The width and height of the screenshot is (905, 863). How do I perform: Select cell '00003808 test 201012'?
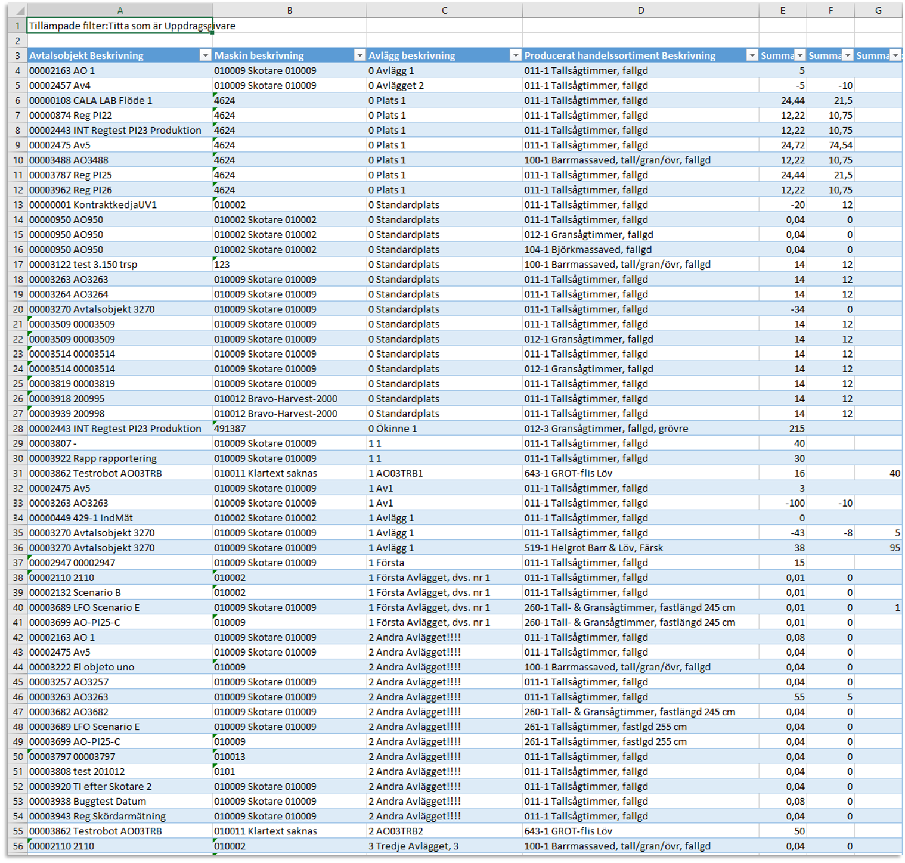coord(120,771)
